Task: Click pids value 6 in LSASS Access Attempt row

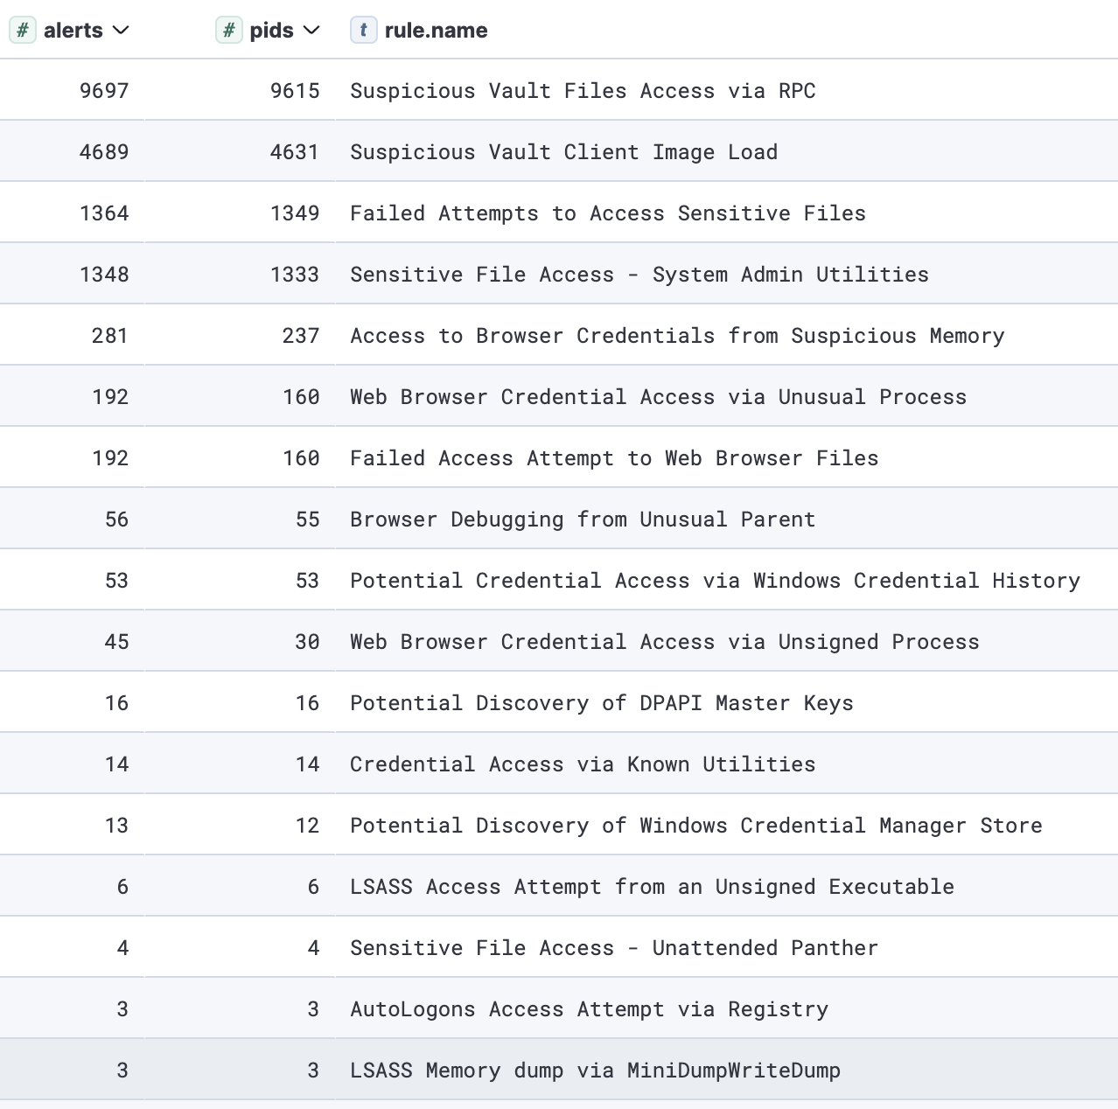Action: point(313,887)
